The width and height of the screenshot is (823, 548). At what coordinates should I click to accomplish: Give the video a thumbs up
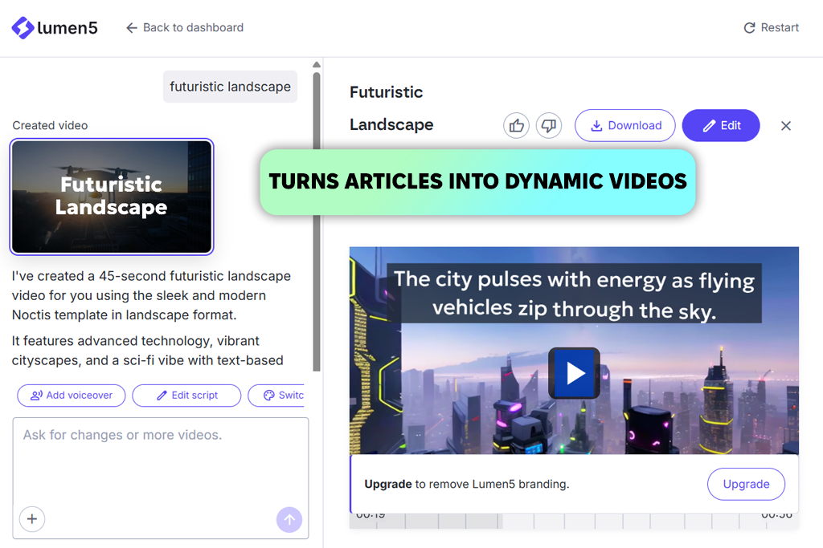[517, 126]
